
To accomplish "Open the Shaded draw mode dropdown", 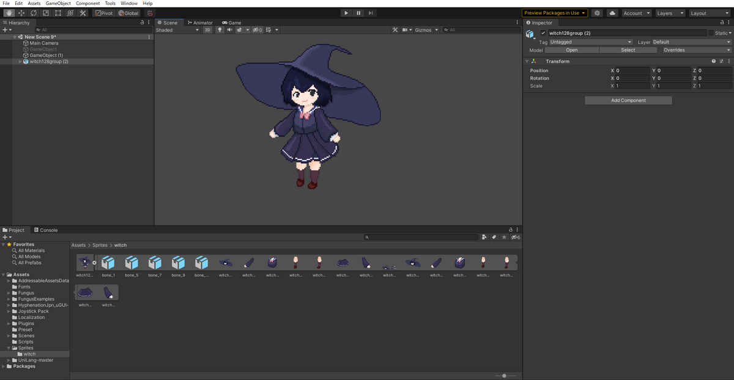I will [x=177, y=30].
